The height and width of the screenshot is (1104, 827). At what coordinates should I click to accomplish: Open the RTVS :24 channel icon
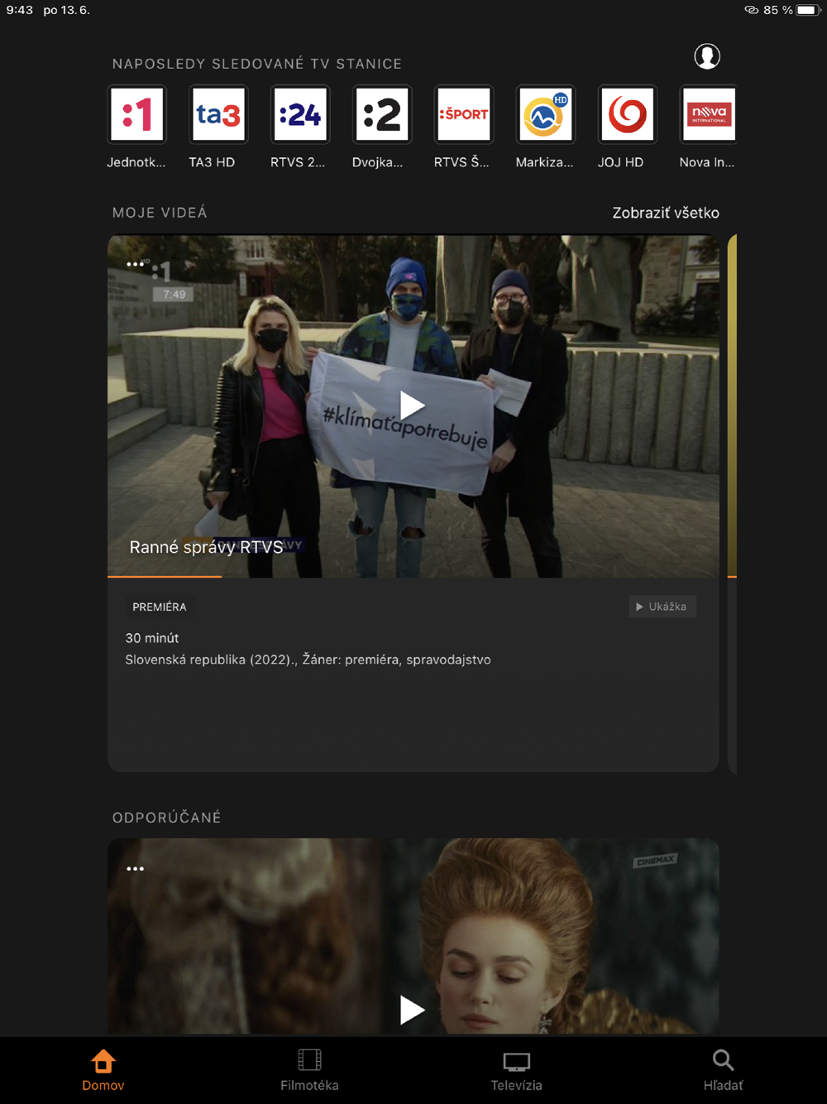(300, 114)
